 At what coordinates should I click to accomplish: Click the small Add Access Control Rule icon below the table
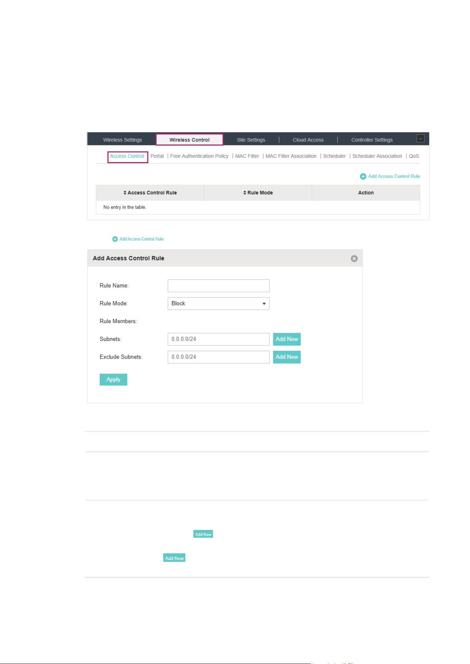115,239
